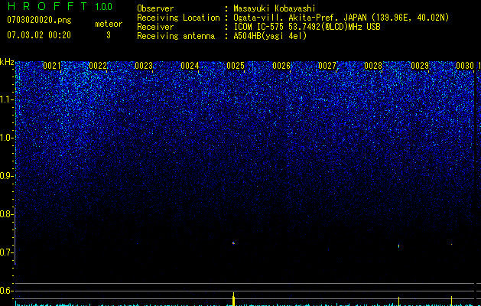The width and height of the screenshot is (481, 306).
Task: Click the 0026 time marker
Action: 281,66
